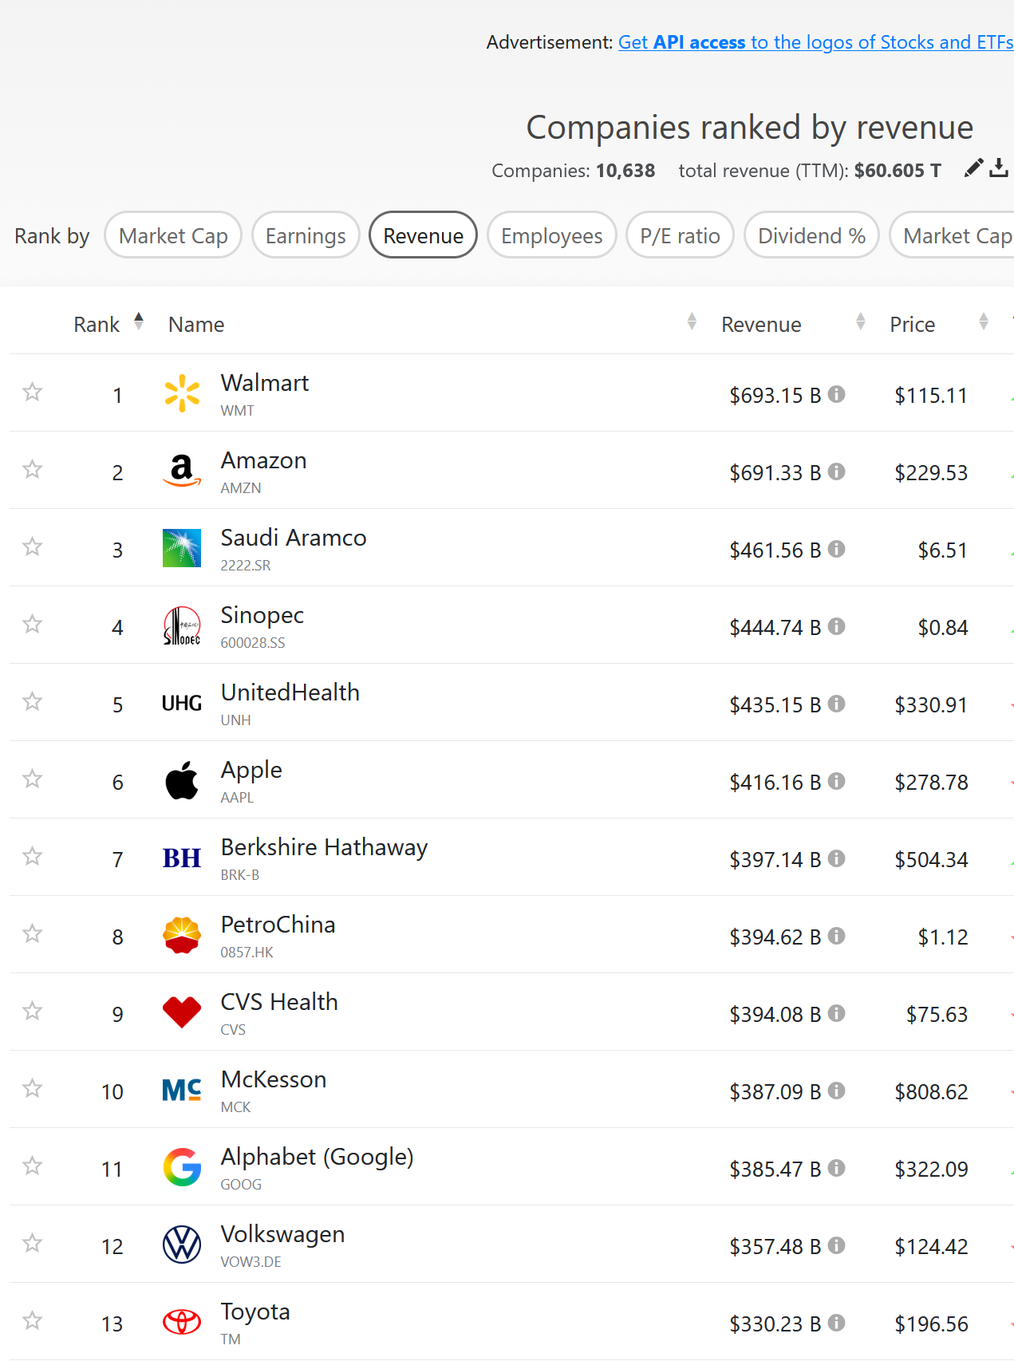Open the Amazon company page
1014x1361 pixels.
point(263,460)
